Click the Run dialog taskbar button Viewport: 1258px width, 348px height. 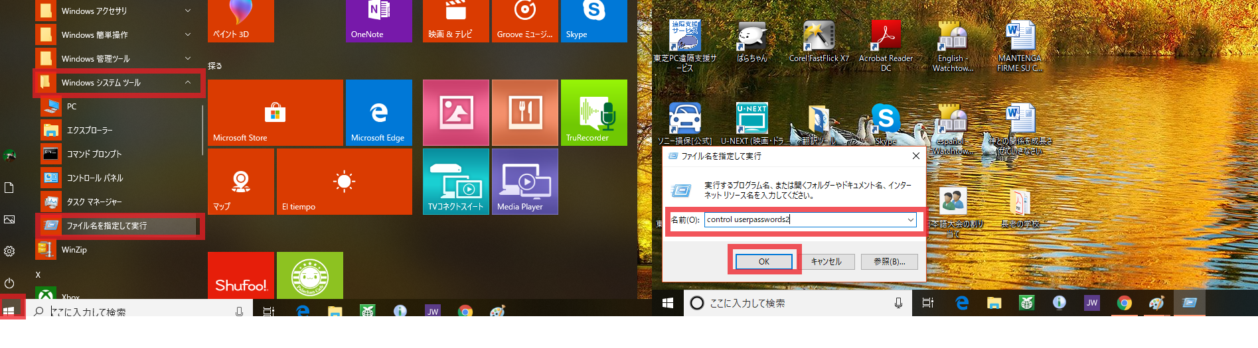[x=1190, y=303]
